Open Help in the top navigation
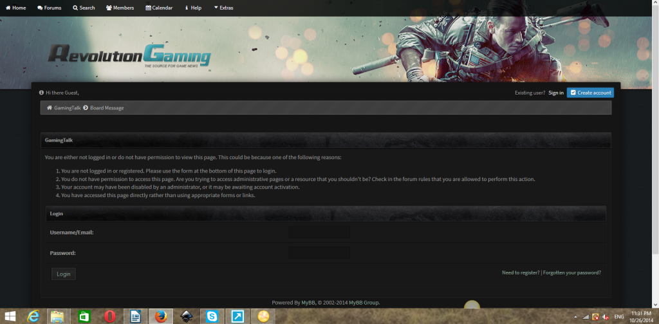 click(193, 8)
